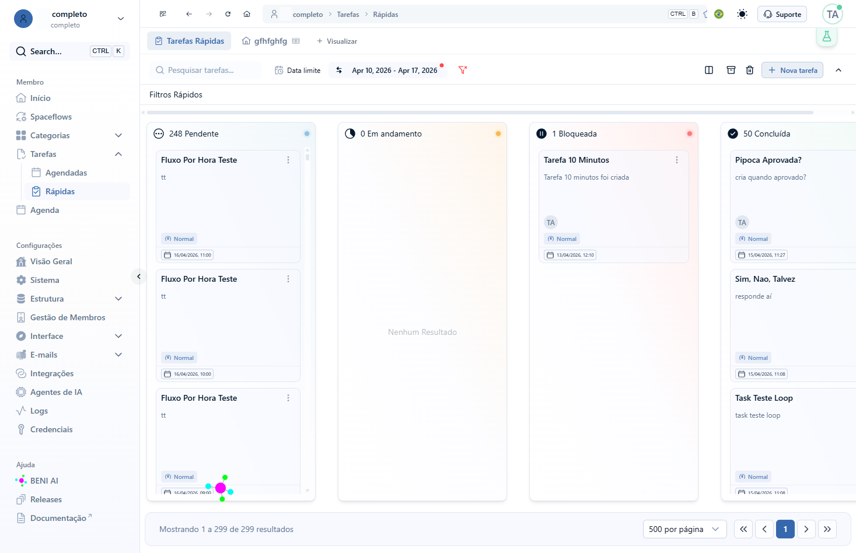The height and width of the screenshot is (553, 856).
Task: Click the Data limite filter button
Action: pyautogui.click(x=298, y=70)
